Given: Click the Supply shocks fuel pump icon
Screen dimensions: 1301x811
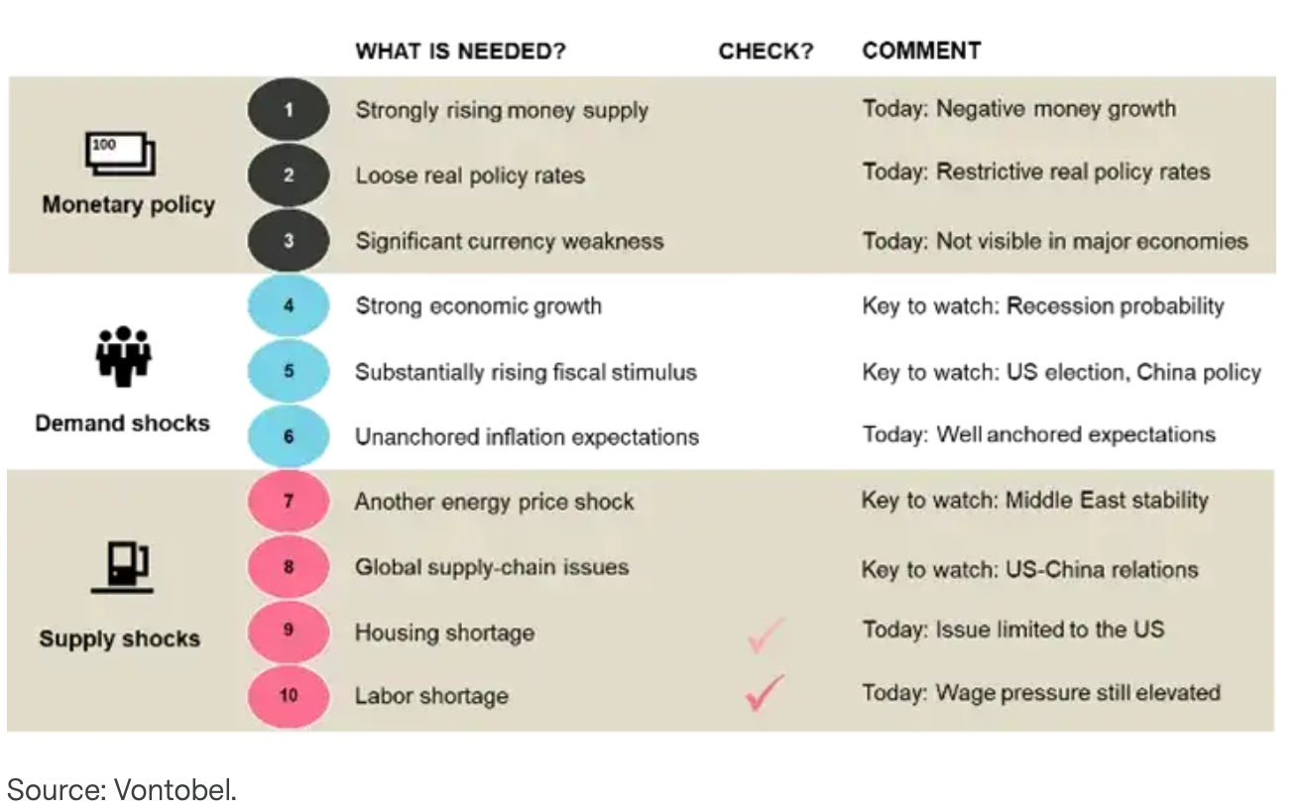Looking at the screenshot, I should coord(123,568).
